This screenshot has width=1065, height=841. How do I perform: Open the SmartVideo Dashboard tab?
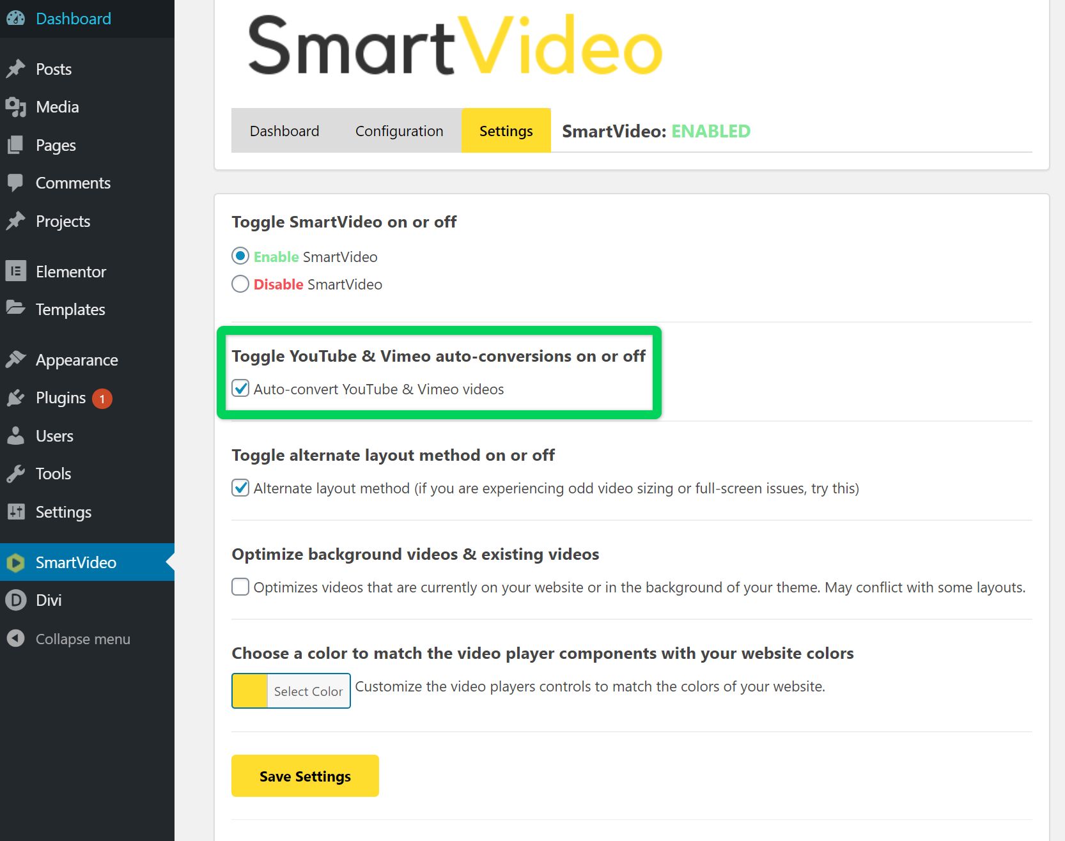pos(284,130)
